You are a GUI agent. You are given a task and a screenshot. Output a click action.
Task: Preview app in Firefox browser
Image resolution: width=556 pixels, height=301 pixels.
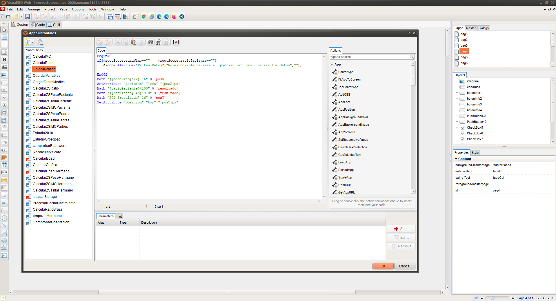[x=174, y=17]
